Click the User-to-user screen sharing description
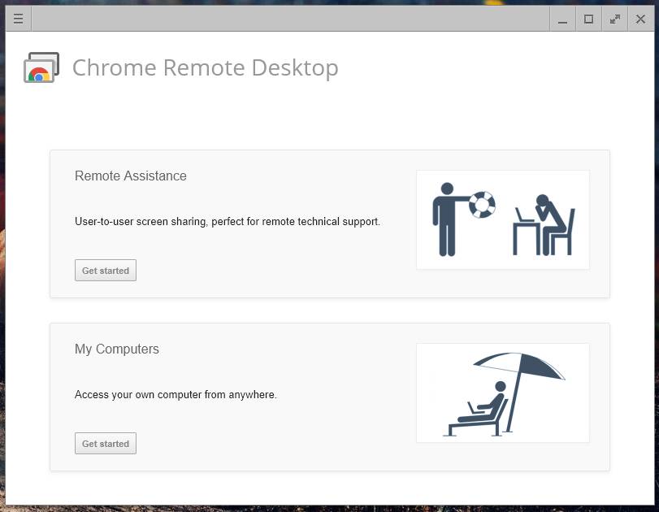Image resolution: width=659 pixels, height=512 pixels. (x=228, y=222)
